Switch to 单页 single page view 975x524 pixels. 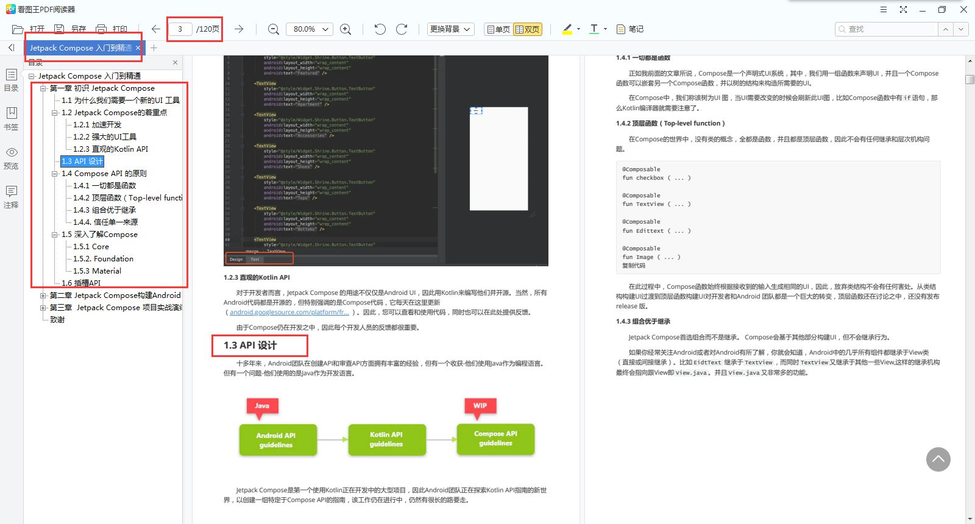pyautogui.click(x=498, y=29)
